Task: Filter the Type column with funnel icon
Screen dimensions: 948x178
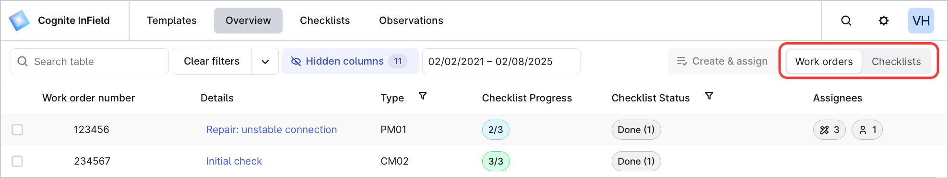Action: click(423, 96)
